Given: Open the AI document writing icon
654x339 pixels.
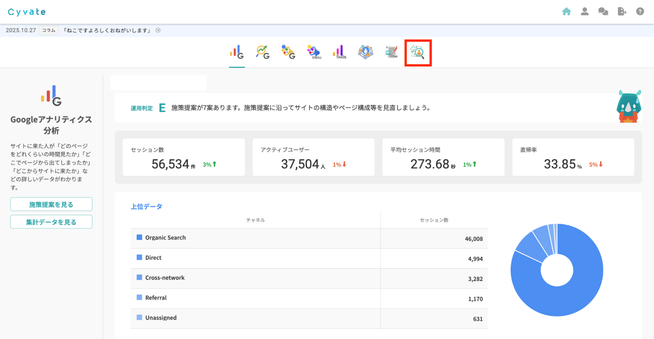Looking at the screenshot, I should pyautogui.click(x=391, y=52).
